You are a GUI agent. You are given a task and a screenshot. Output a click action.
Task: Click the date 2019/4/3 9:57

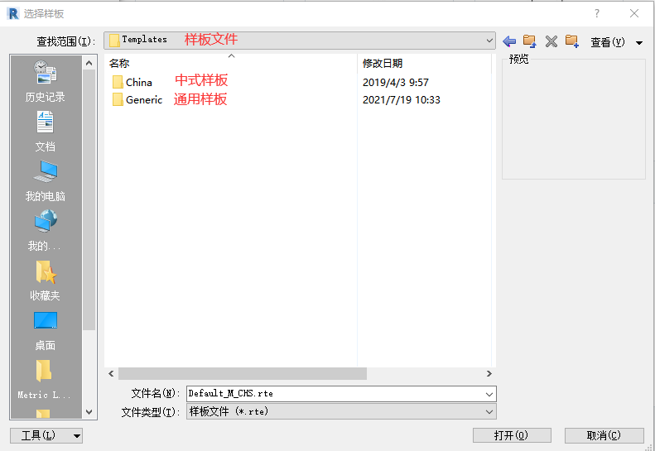click(x=396, y=83)
